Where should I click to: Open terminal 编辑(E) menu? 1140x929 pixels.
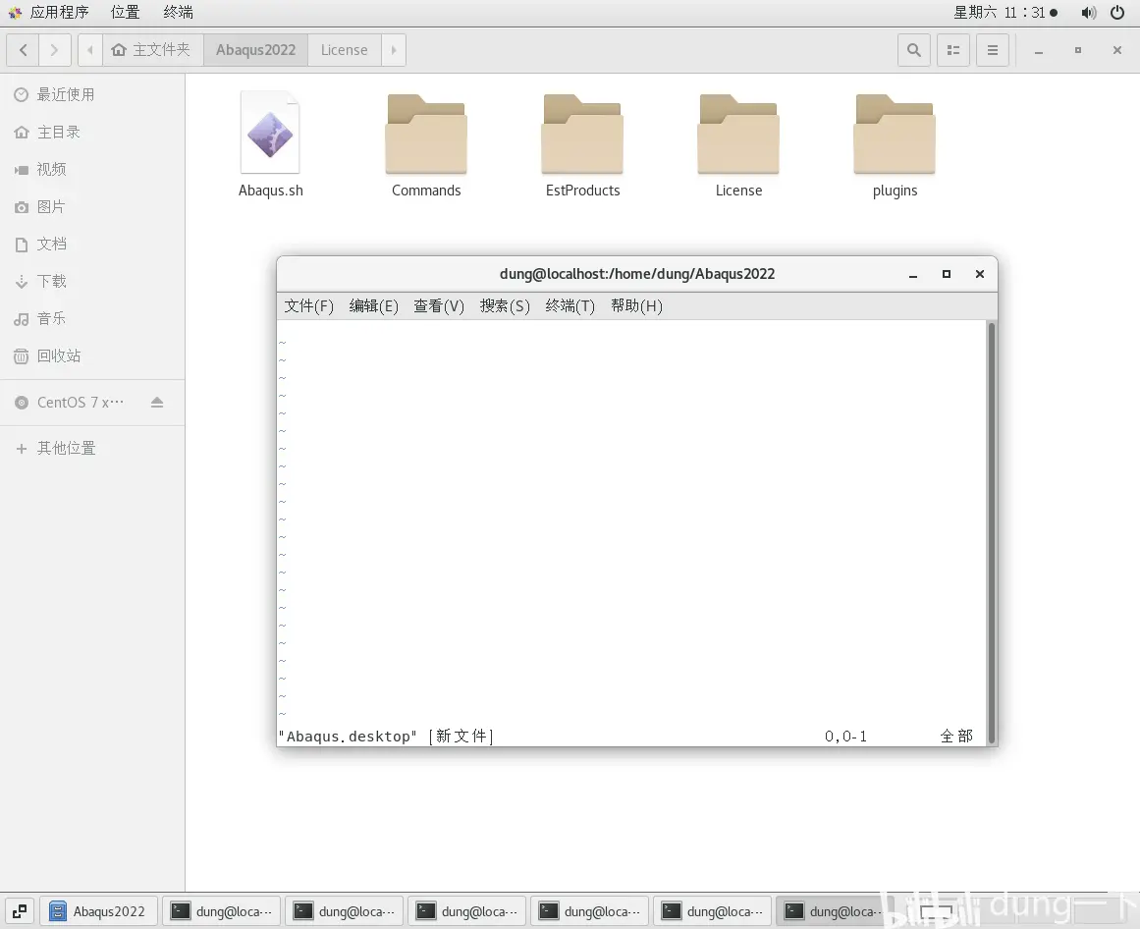374,306
